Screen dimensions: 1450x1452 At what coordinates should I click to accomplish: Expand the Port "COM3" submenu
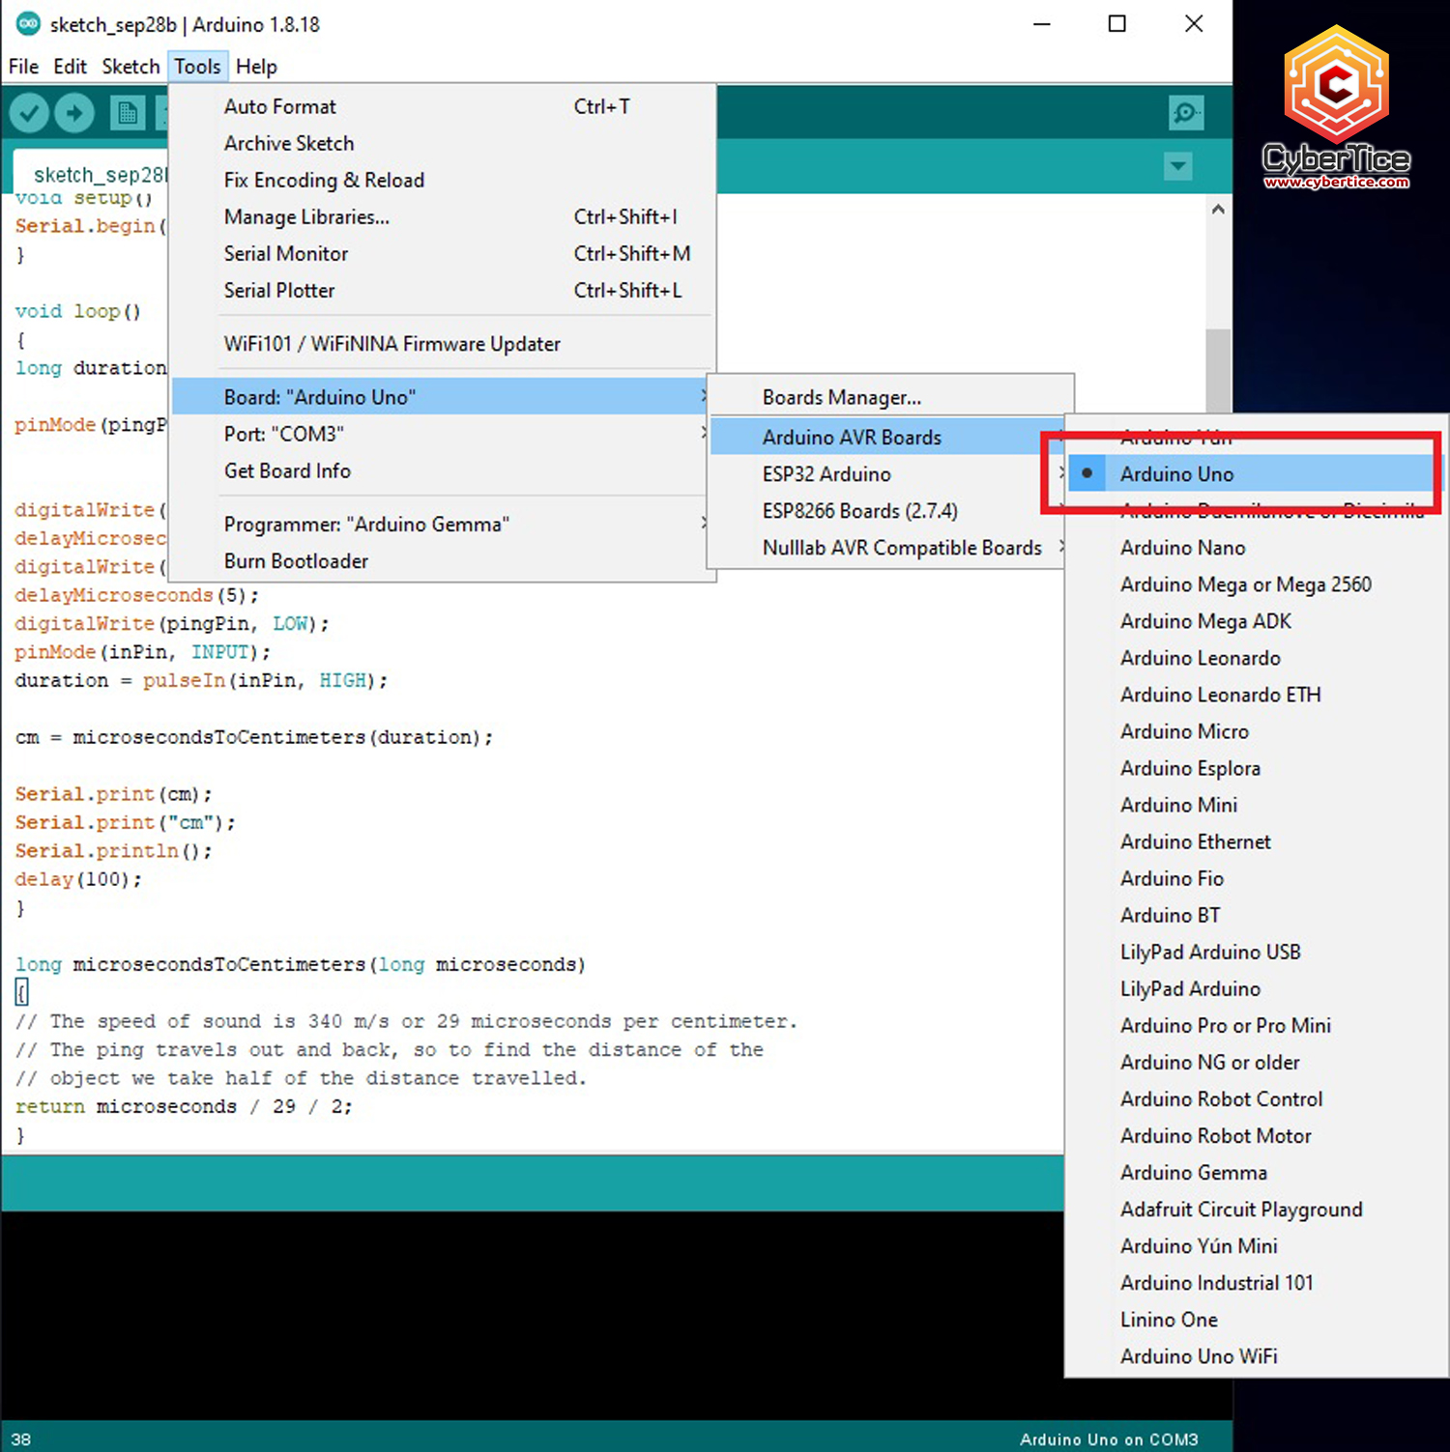point(283,434)
